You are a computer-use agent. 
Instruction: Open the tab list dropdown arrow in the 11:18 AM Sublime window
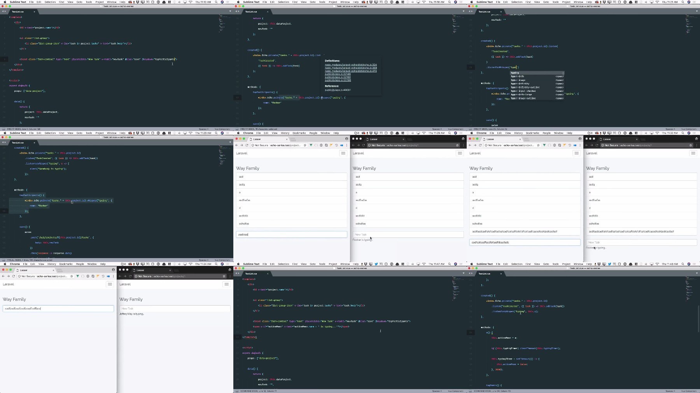[463, 11]
